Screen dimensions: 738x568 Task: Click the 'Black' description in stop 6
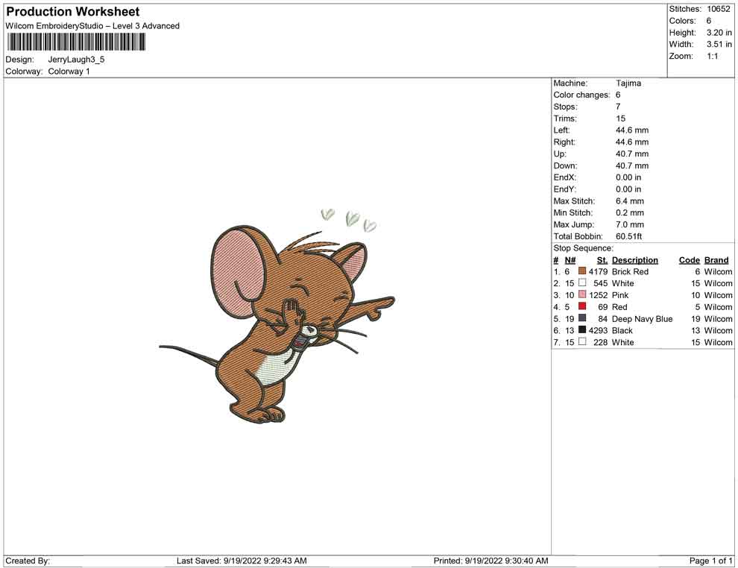622,330
